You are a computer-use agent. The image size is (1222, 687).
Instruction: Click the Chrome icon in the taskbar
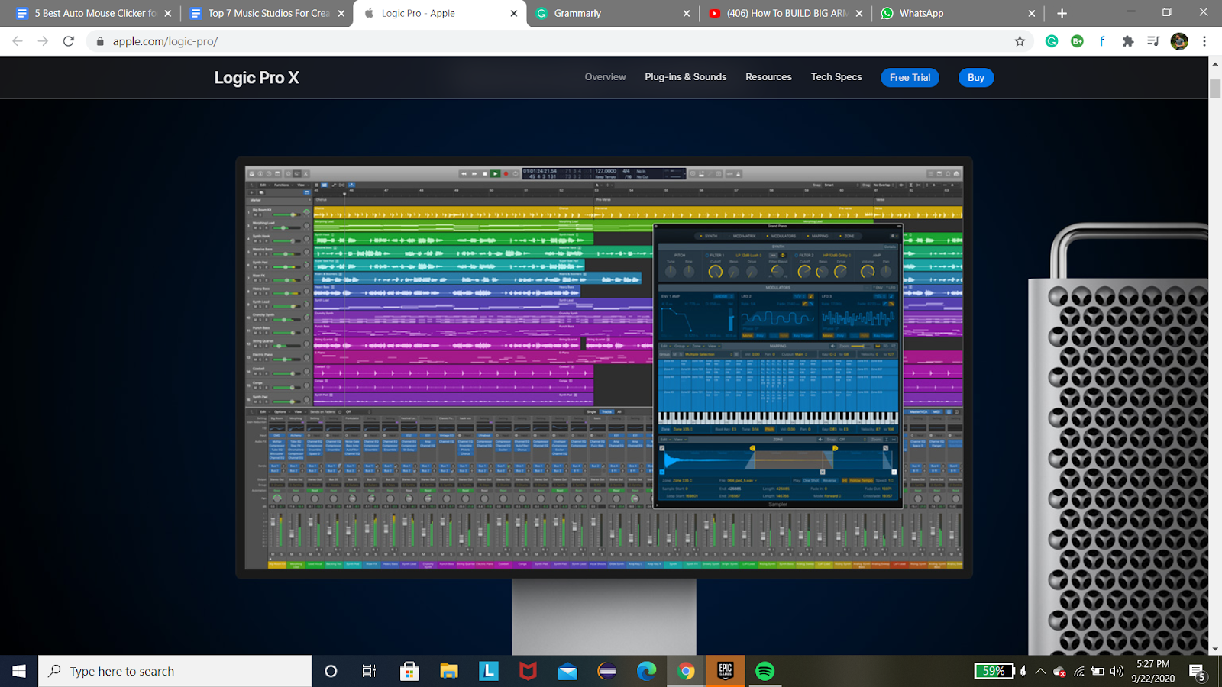tap(686, 671)
